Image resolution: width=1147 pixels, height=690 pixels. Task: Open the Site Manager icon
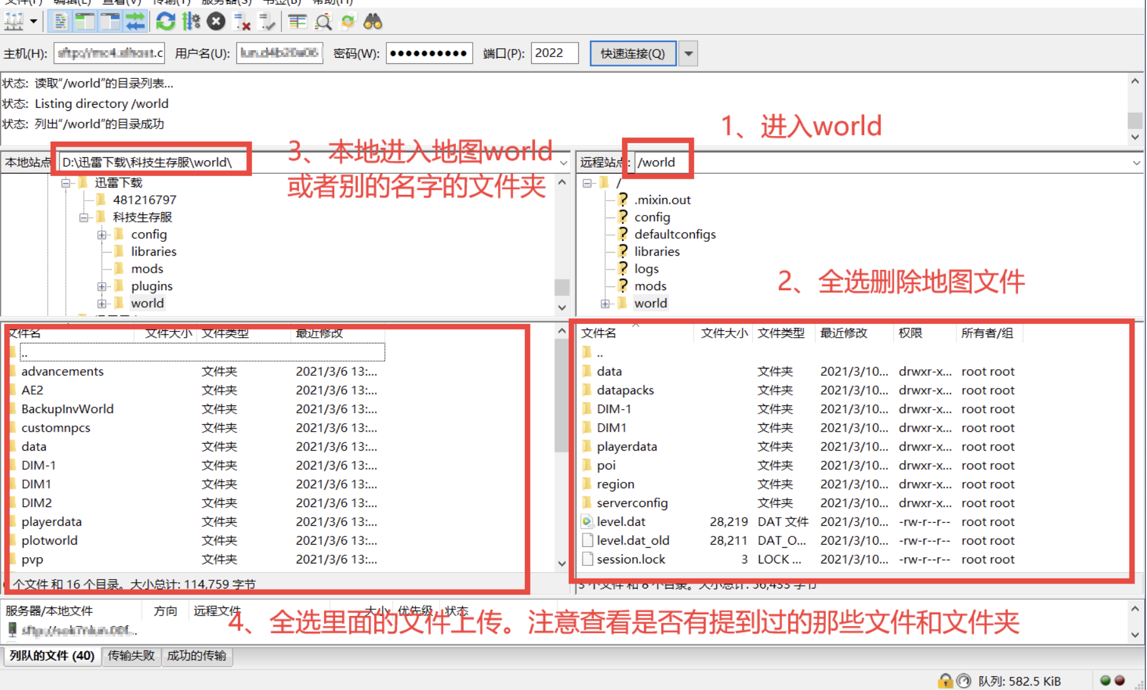coord(14,22)
